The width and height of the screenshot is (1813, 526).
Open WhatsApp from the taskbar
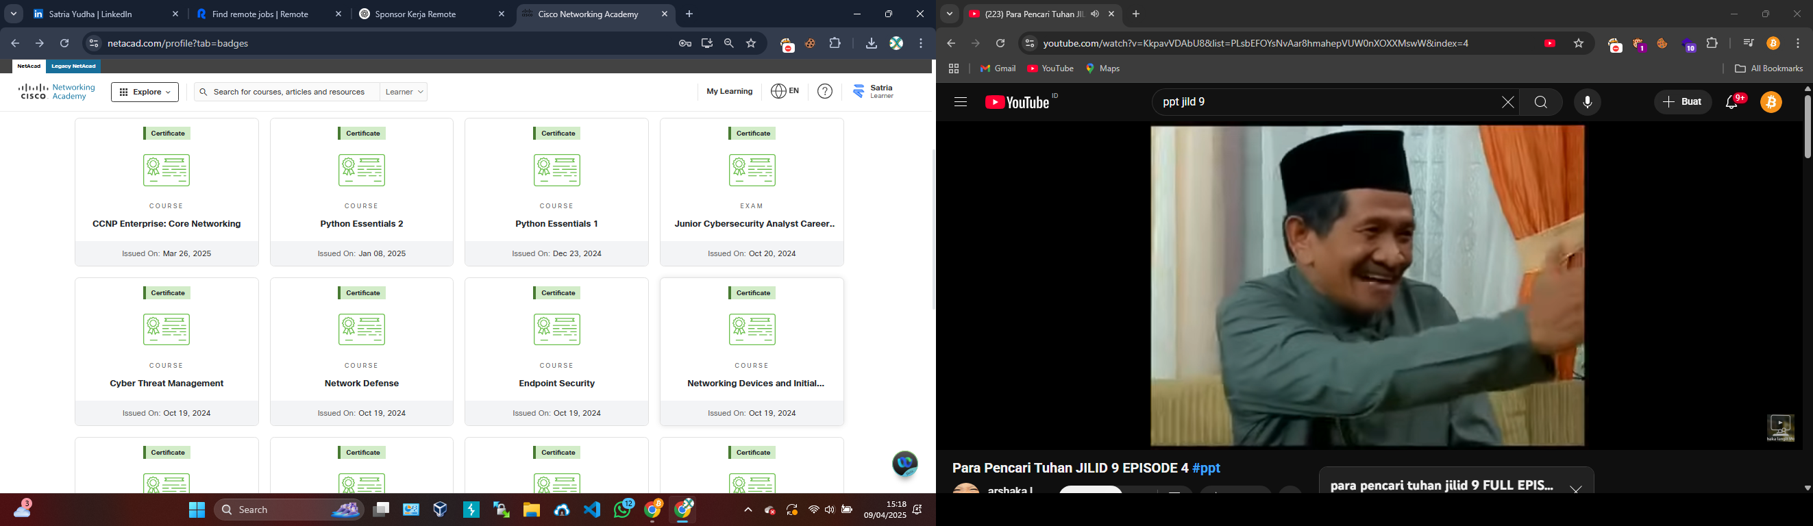(x=623, y=509)
